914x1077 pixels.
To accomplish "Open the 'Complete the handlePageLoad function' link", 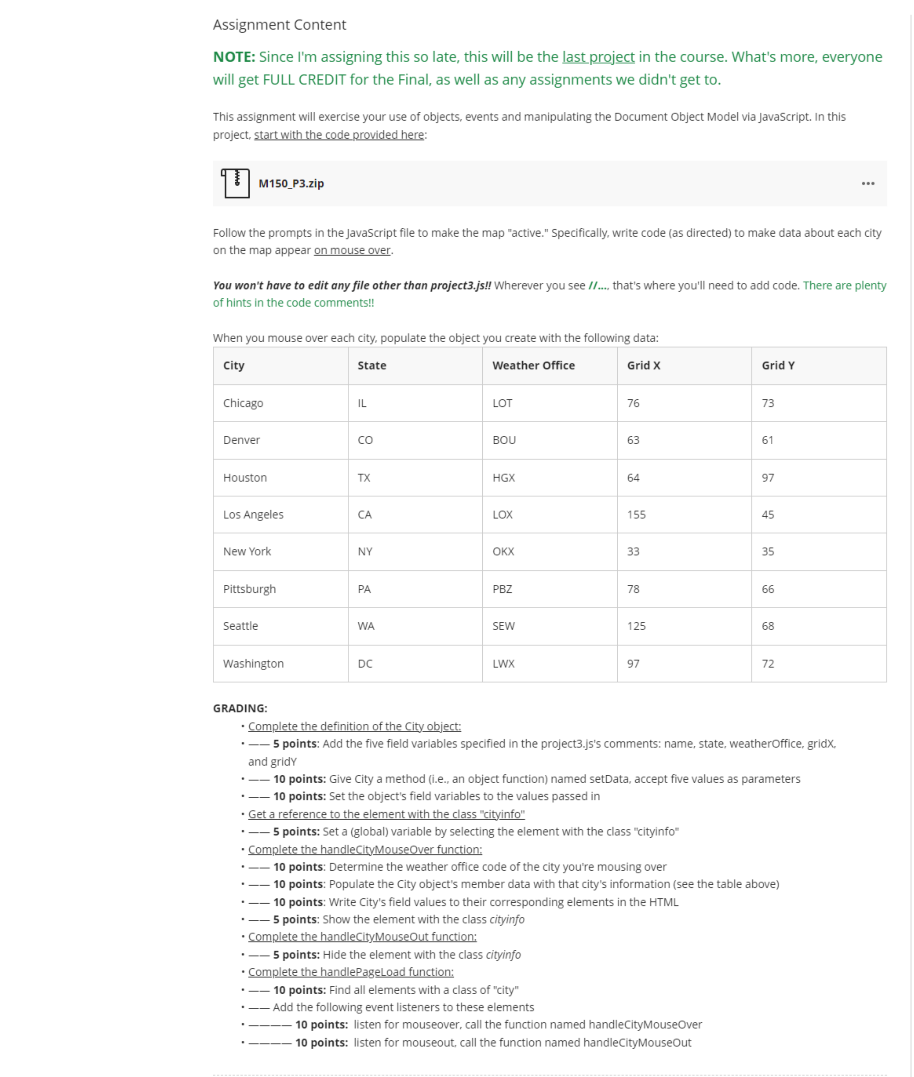I will tap(351, 972).
